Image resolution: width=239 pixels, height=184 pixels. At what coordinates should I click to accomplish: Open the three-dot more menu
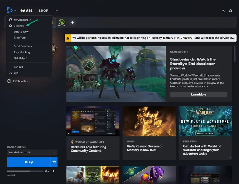pos(56,11)
